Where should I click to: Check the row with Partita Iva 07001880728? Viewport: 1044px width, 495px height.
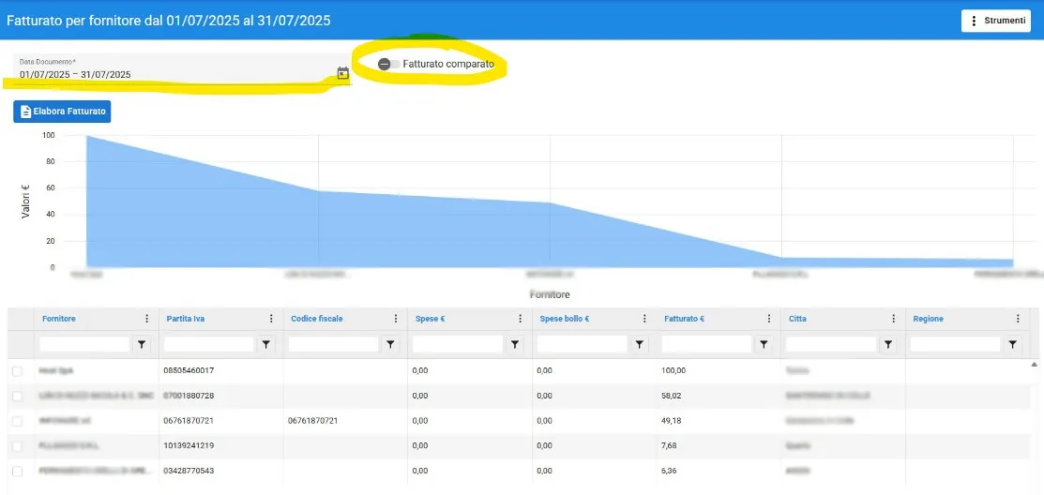pos(17,396)
